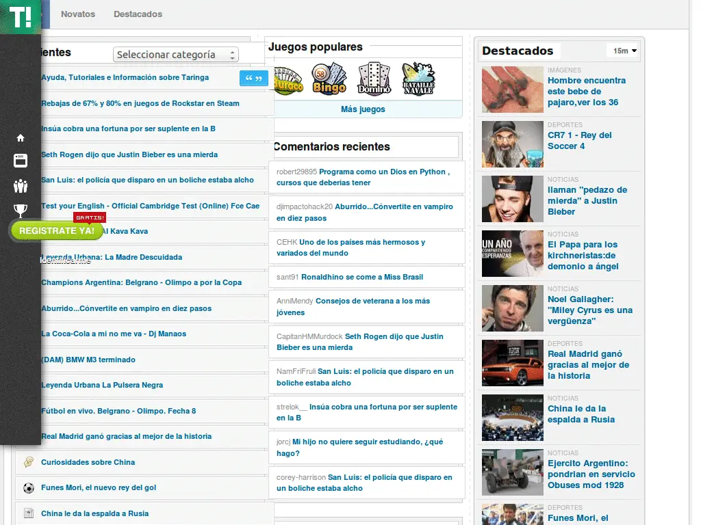Open Programa como un Dios en Python comment
This screenshot has width=701, height=525.
pyautogui.click(x=363, y=177)
